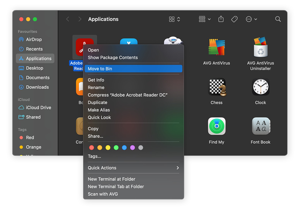This screenshot has width=299, height=210.
Task: Click the Clock application icon
Action: coord(260,87)
